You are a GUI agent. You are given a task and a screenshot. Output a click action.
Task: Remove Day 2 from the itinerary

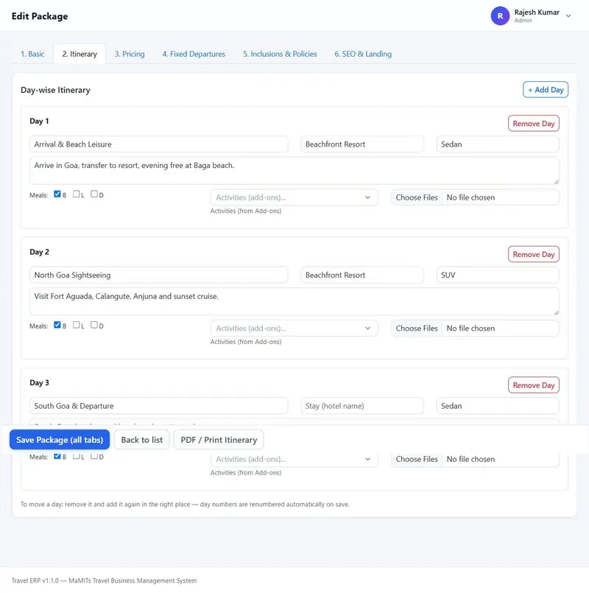point(534,255)
